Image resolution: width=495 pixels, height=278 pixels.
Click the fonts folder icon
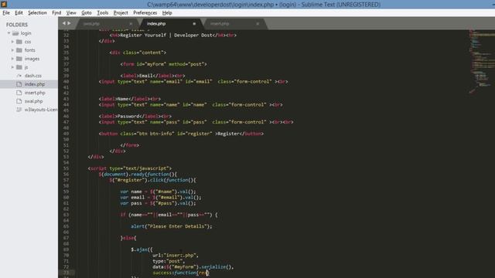pyautogui.click(x=19, y=50)
